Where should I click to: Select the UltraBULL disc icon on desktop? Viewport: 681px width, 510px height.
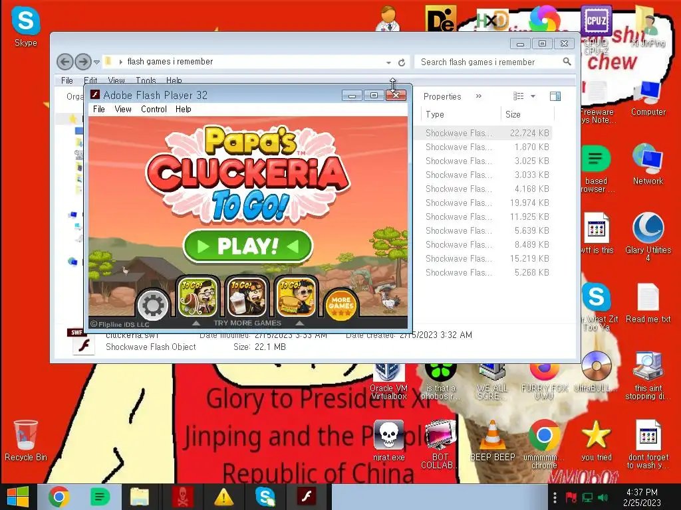click(596, 372)
